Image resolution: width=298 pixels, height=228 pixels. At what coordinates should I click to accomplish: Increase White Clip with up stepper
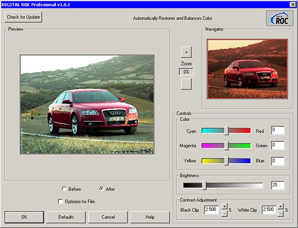pyautogui.click(x=281, y=207)
